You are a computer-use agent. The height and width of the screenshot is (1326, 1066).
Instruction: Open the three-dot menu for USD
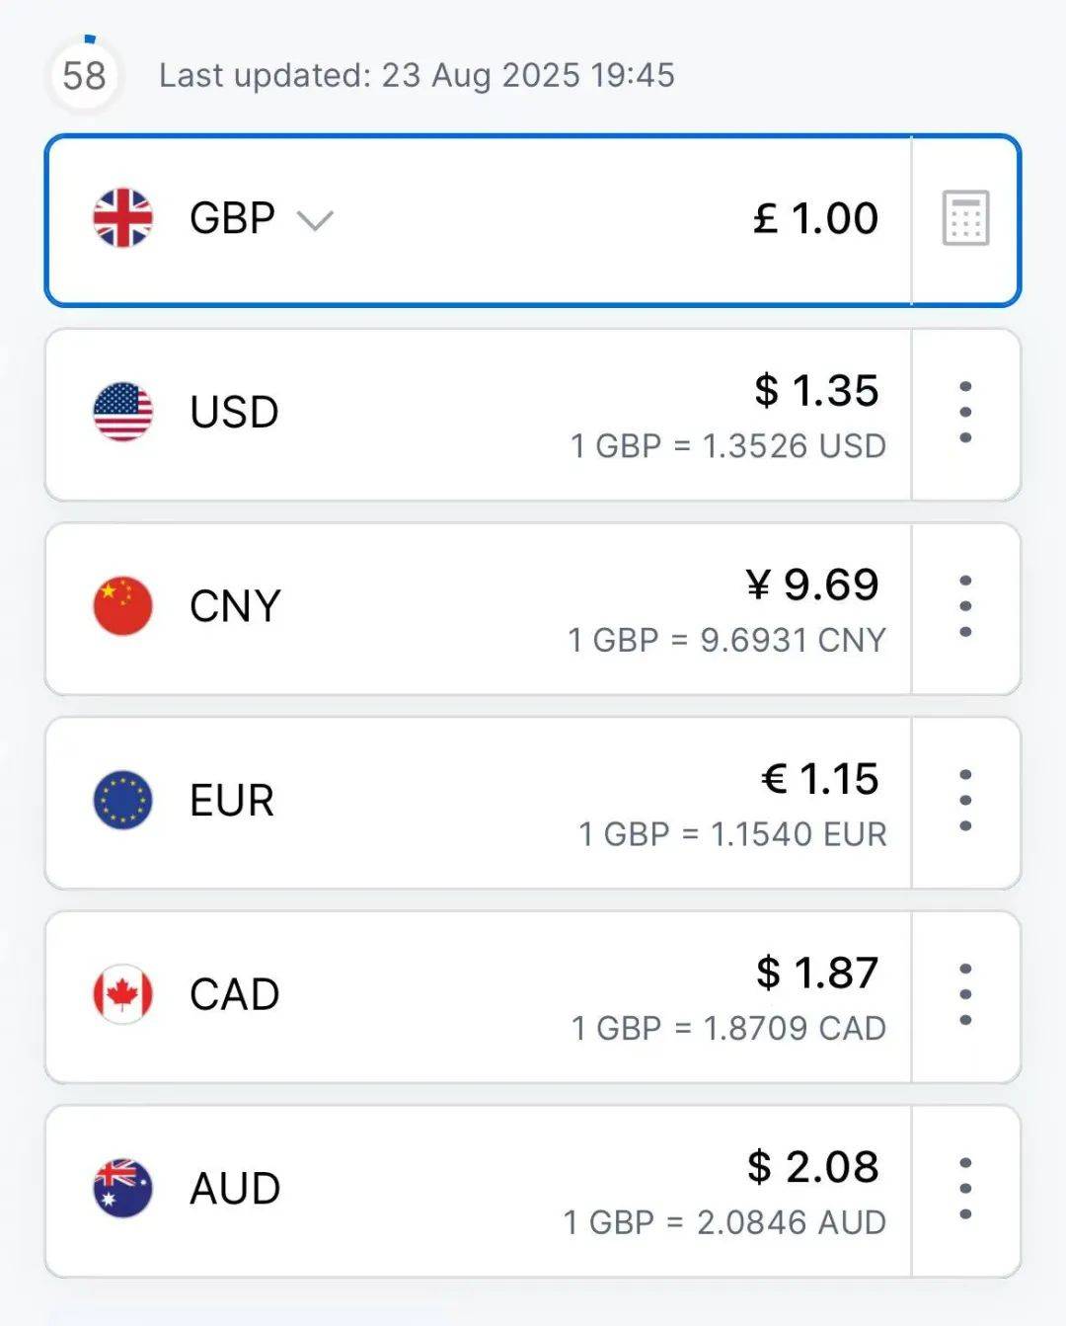tap(965, 412)
